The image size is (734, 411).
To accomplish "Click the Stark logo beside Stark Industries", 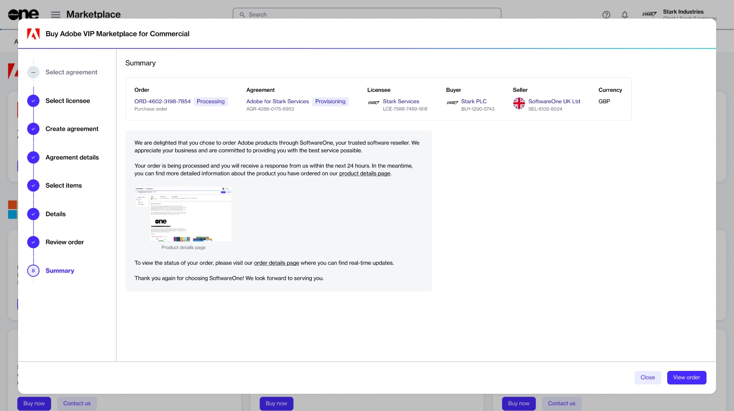I will coord(650,15).
